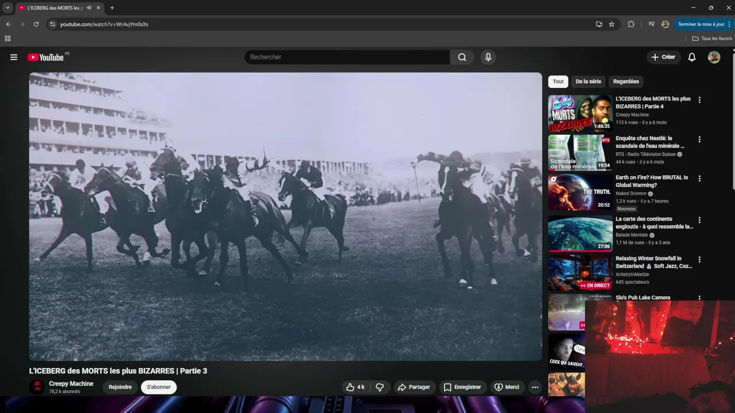Screen dimensions: 735x413
Task: Open the Naked Science channel name
Action: click(x=631, y=194)
